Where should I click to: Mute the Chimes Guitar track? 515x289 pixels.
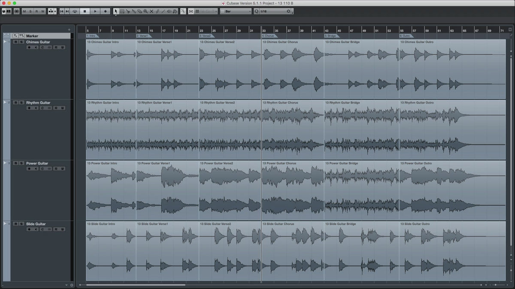click(x=16, y=42)
